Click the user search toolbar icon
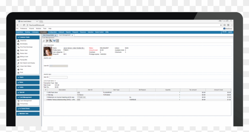The image size is (249, 132). pos(47,41)
